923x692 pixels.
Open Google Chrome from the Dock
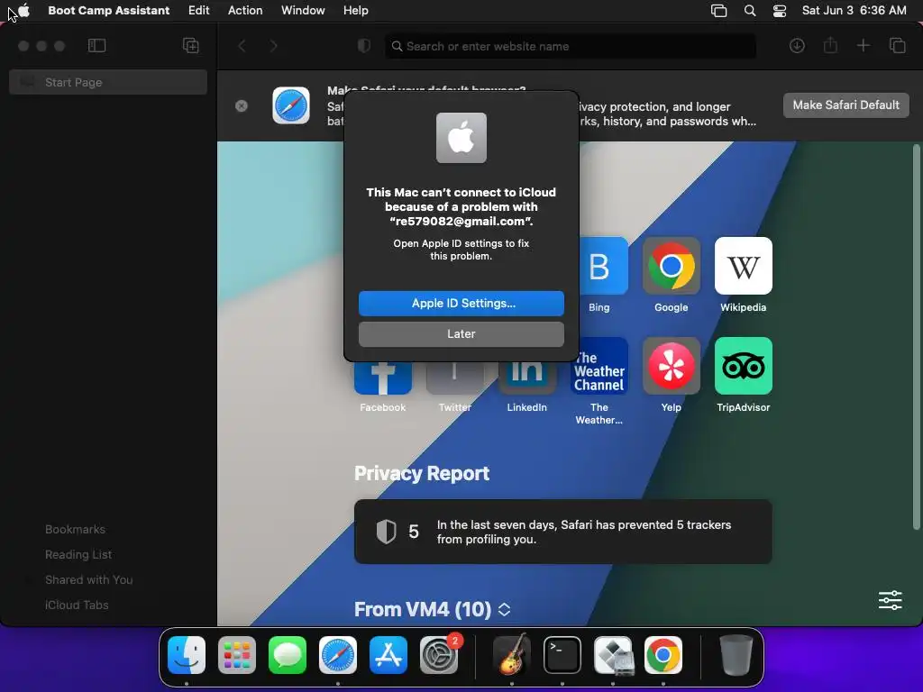click(663, 656)
